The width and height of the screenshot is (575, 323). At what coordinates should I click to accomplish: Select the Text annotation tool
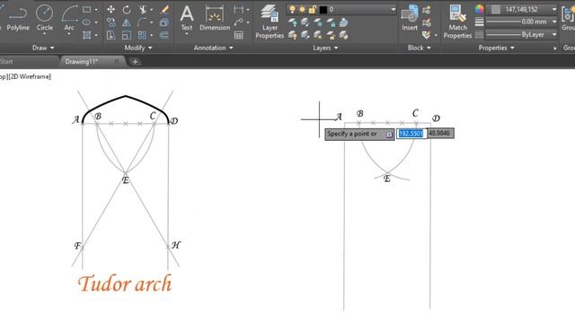(x=187, y=18)
